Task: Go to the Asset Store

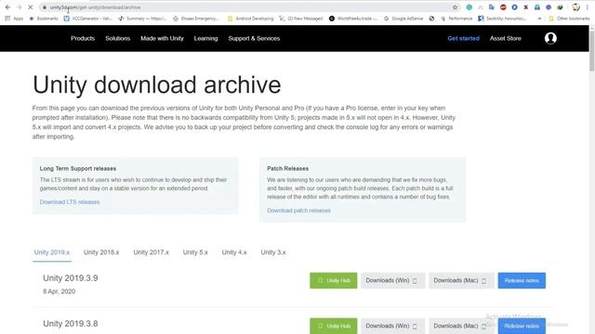Action: coord(505,38)
